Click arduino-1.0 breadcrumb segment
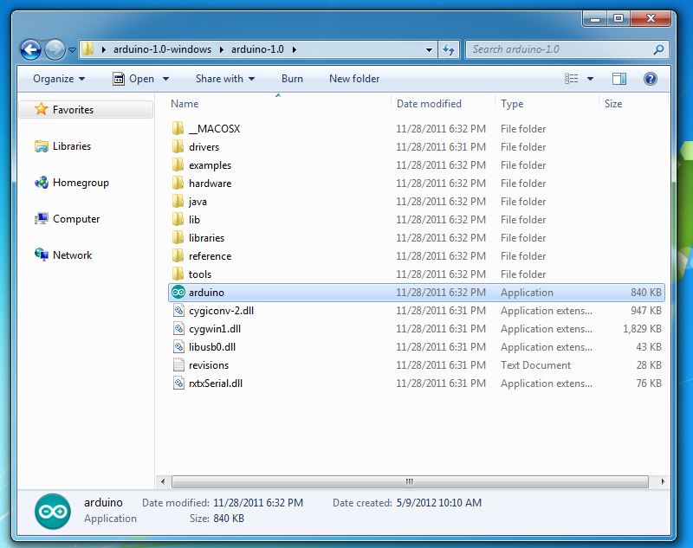693x548 pixels. [x=257, y=49]
